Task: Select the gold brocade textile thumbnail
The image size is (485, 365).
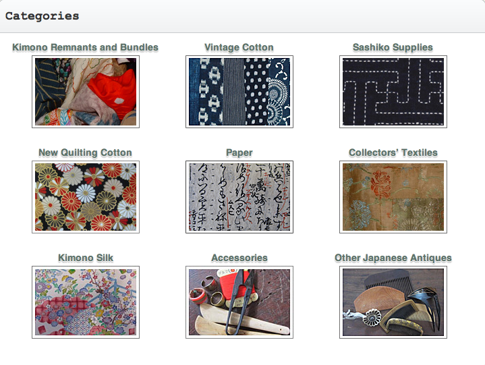Action: pyautogui.click(x=393, y=197)
